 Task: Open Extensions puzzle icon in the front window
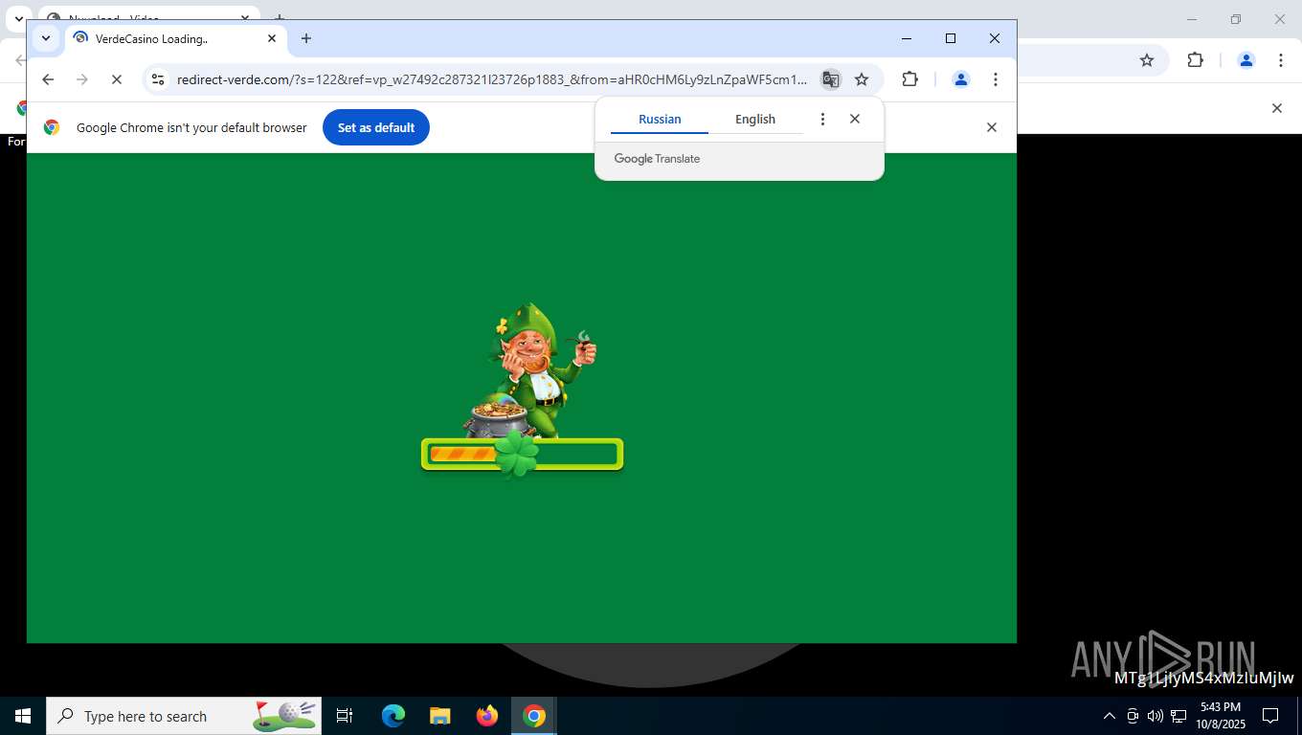tap(909, 79)
